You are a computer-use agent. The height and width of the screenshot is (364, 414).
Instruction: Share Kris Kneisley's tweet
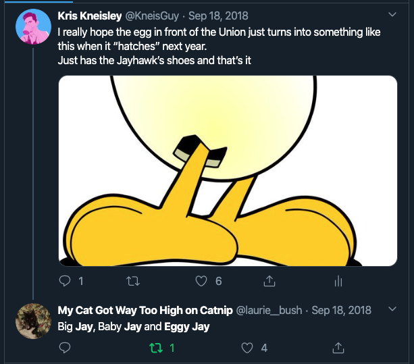coord(269,281)
